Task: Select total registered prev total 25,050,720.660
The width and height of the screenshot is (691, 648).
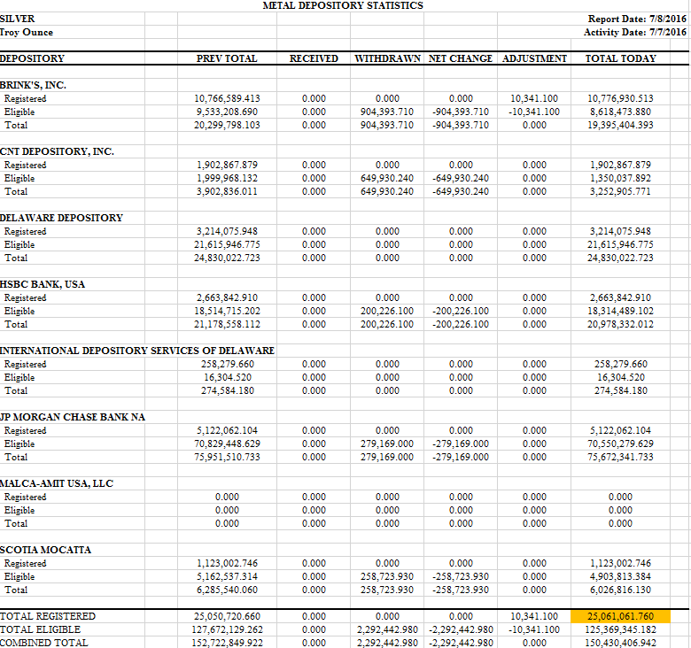Action: coord(227,617)
